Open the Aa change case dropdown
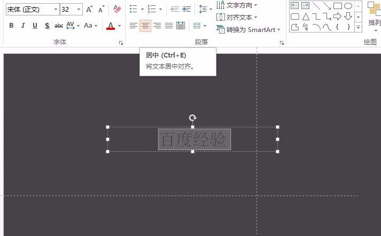Image resolution: width=381 pixels, height=236 pixels. point(90,26)
